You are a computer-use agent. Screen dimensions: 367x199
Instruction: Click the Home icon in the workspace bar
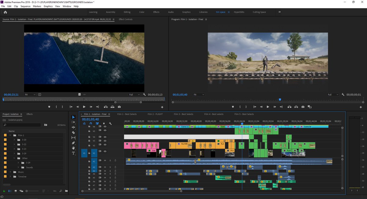point(5,12)
